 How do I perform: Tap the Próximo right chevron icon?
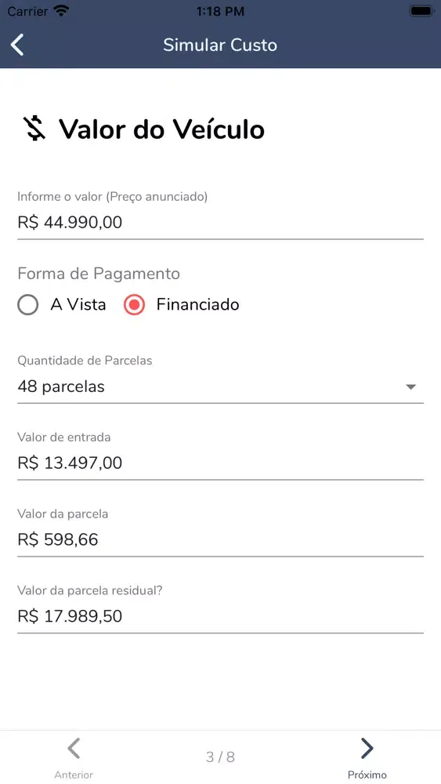[367, 749]
